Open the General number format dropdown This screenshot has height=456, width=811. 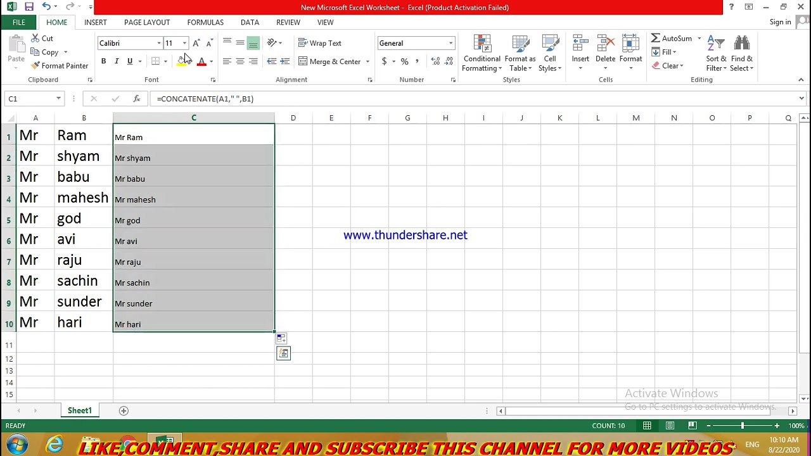point(450,43)
